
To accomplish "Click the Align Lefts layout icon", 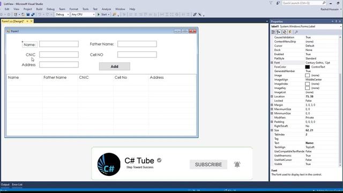I will click(131, 14).
